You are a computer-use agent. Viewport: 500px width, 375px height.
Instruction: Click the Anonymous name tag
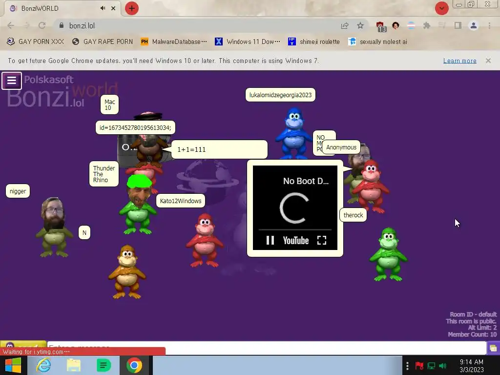(x=341, y=147)
